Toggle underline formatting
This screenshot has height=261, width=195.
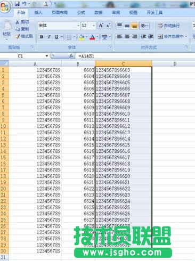pos(56,37)
